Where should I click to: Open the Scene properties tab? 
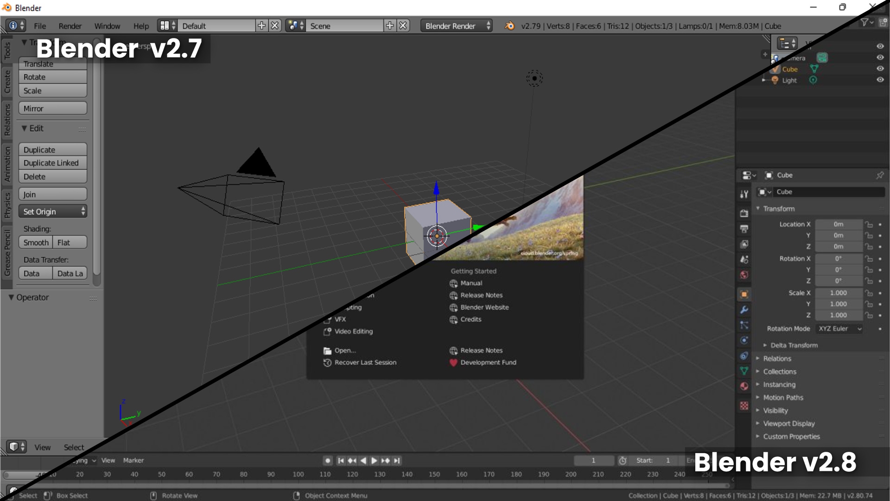[744, 259]
